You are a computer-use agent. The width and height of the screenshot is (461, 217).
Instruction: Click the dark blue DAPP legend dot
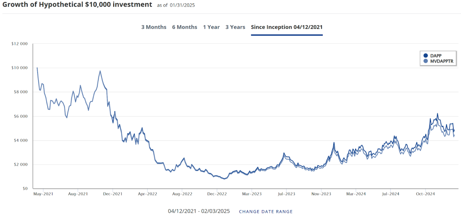click(425, 56)
